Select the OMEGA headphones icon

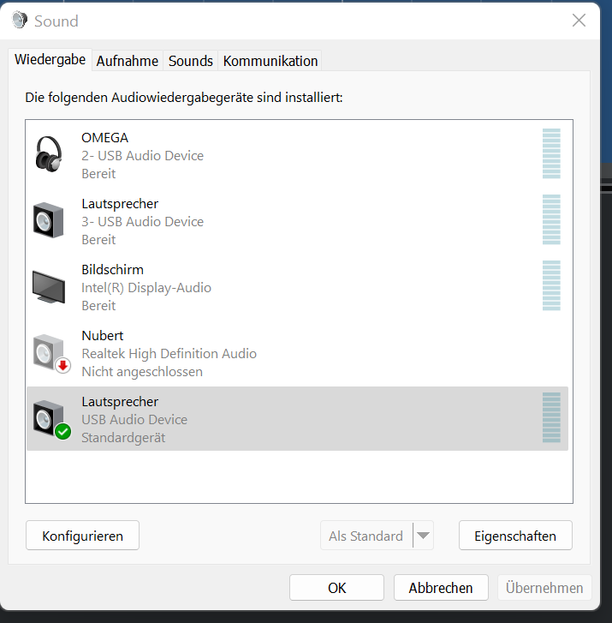click(49, 154)
